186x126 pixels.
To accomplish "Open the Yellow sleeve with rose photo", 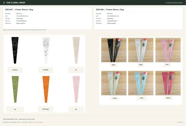I will click(114, 83).
